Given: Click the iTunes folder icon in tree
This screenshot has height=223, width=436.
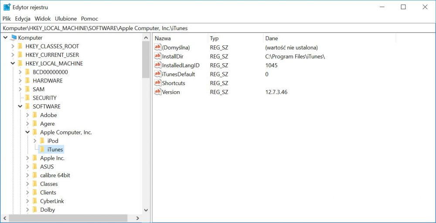Looking at the screenshot, I should pyautogui.click(x=42, y=150).
